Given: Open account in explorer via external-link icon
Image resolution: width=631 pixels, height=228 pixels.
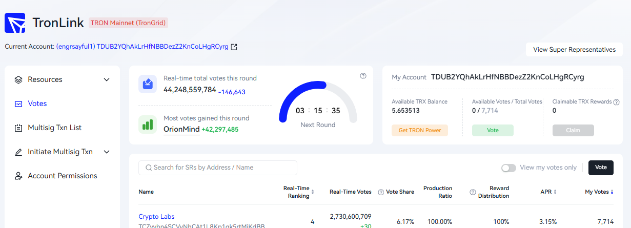Looking at the screenshot, I should 234,47.
